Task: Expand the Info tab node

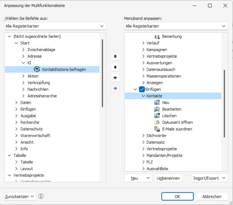Action: pyautogui.click(x=16, y=149)
